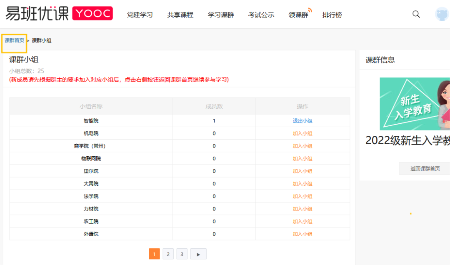
Task: Click 退出小组 for 智能院 group
Action: click(x=302, y=120)
